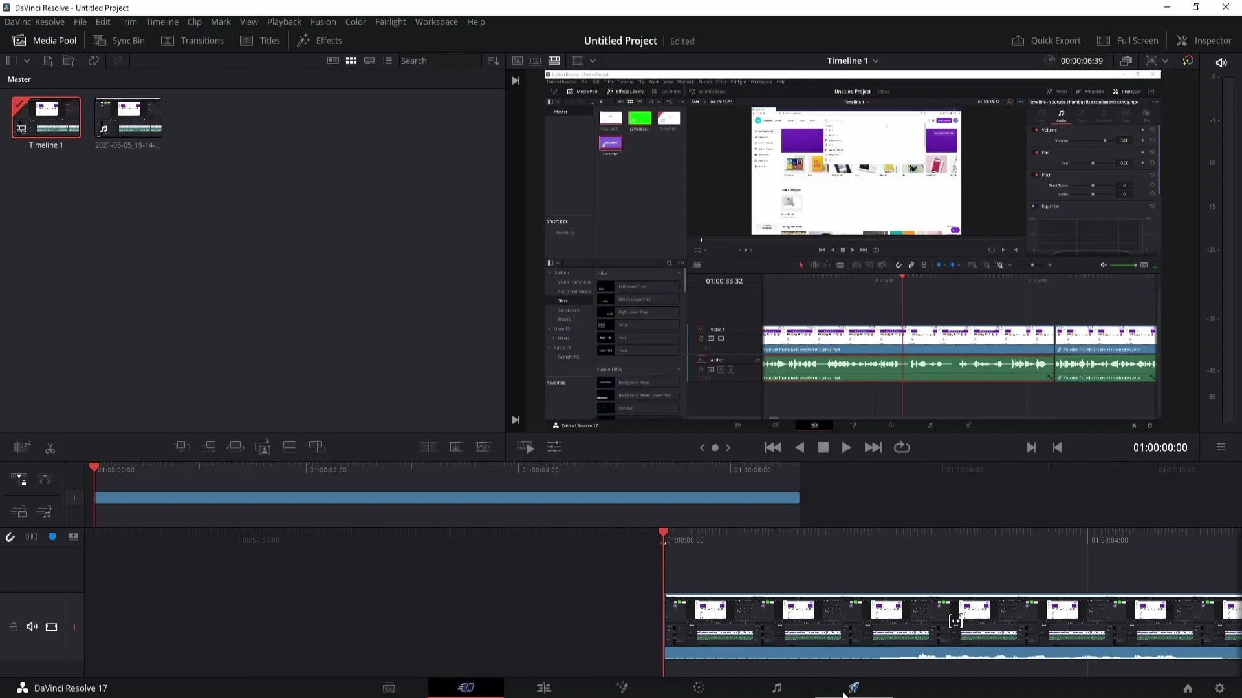Click the Place on Top icon
This screenshot has height=698, width=1242.
click(x=290, y=447)
